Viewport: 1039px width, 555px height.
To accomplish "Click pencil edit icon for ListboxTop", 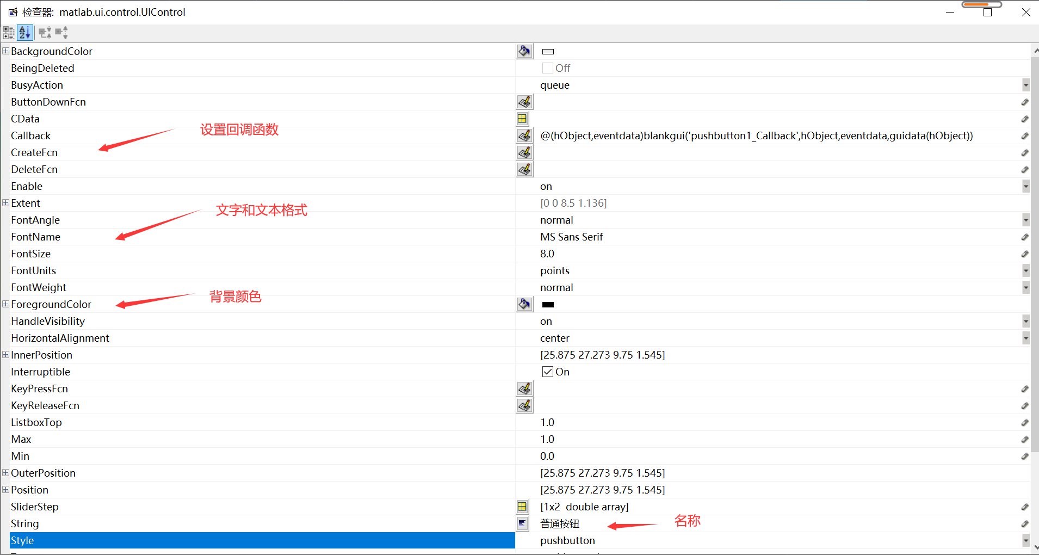I will (1025, 423).
